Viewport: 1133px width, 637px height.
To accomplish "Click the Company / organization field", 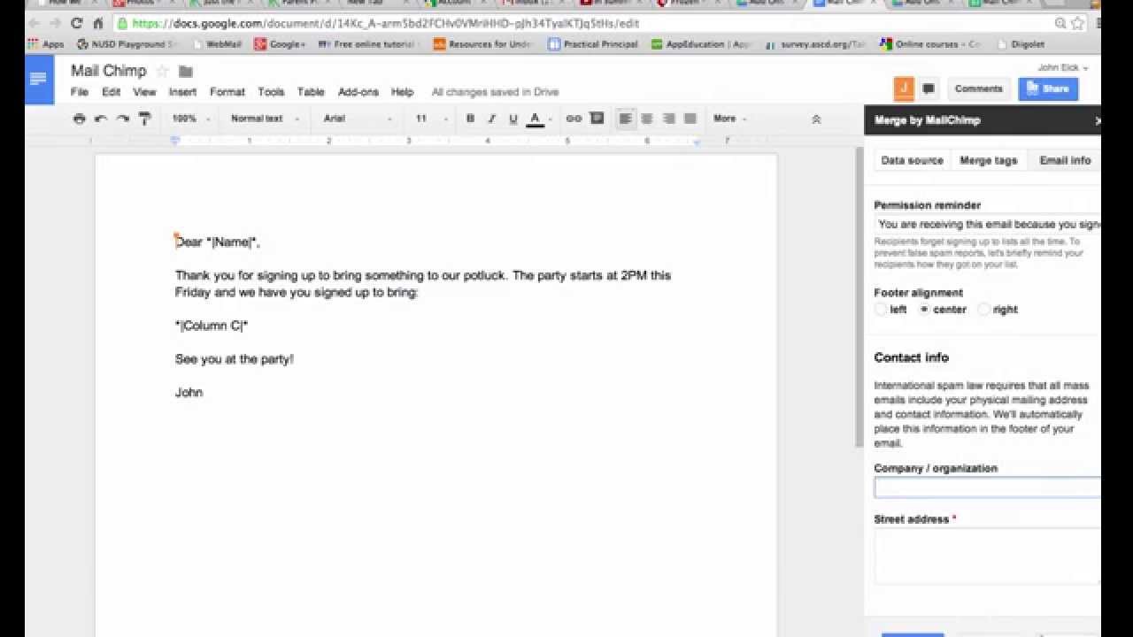I will coord(987,487).
